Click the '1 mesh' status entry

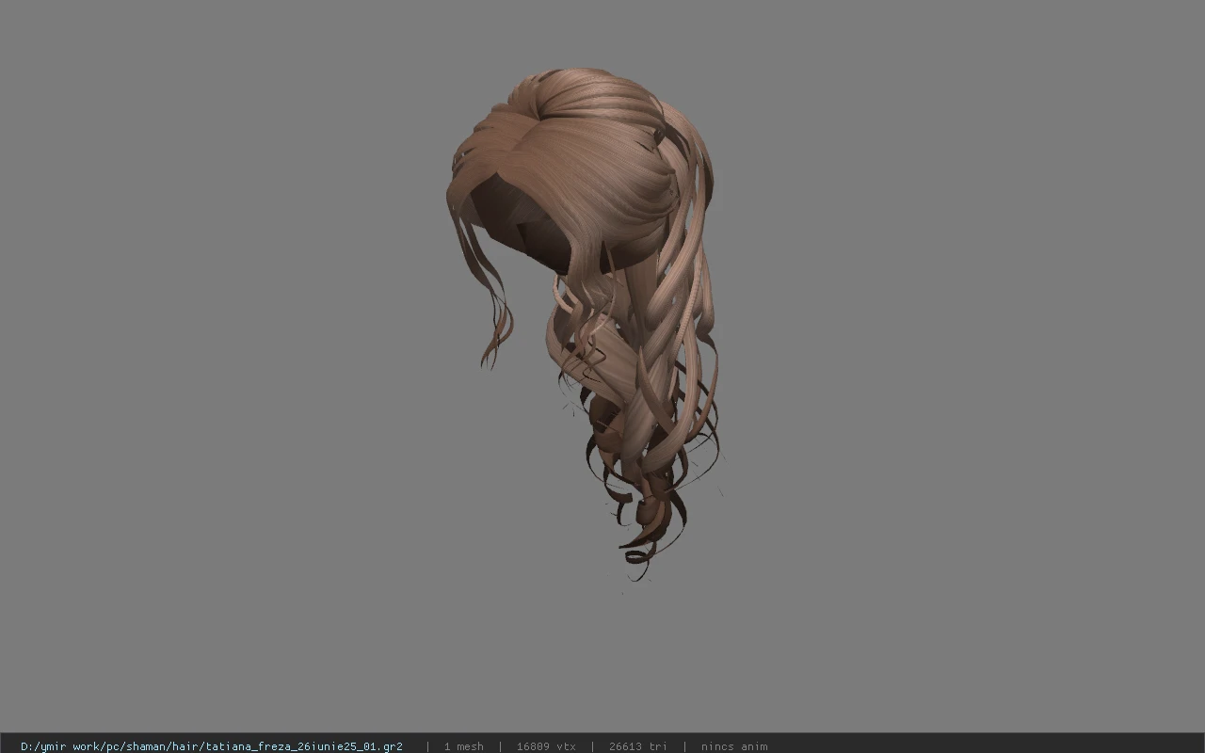tap(463, 746)
